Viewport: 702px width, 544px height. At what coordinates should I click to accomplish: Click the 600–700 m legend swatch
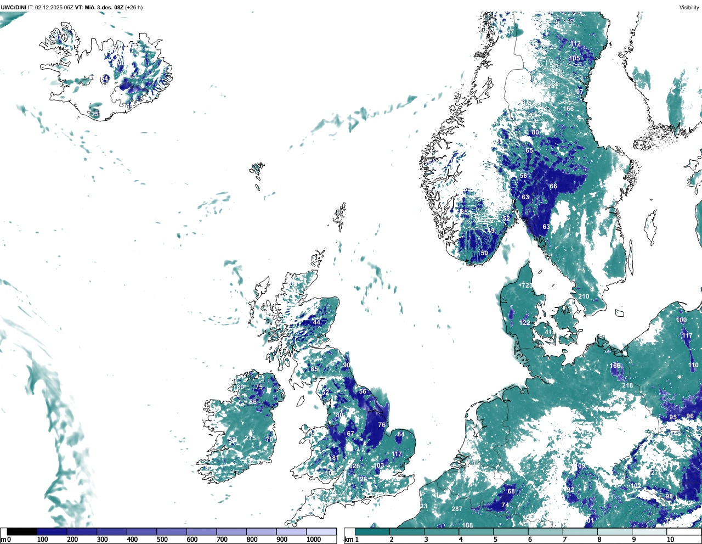point(201,531)
